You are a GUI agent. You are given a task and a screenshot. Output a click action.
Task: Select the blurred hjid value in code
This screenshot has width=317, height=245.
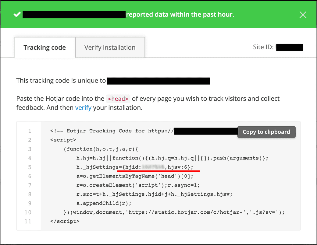[153, 167]
